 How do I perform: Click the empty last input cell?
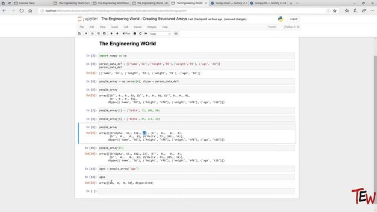(196, 191)
